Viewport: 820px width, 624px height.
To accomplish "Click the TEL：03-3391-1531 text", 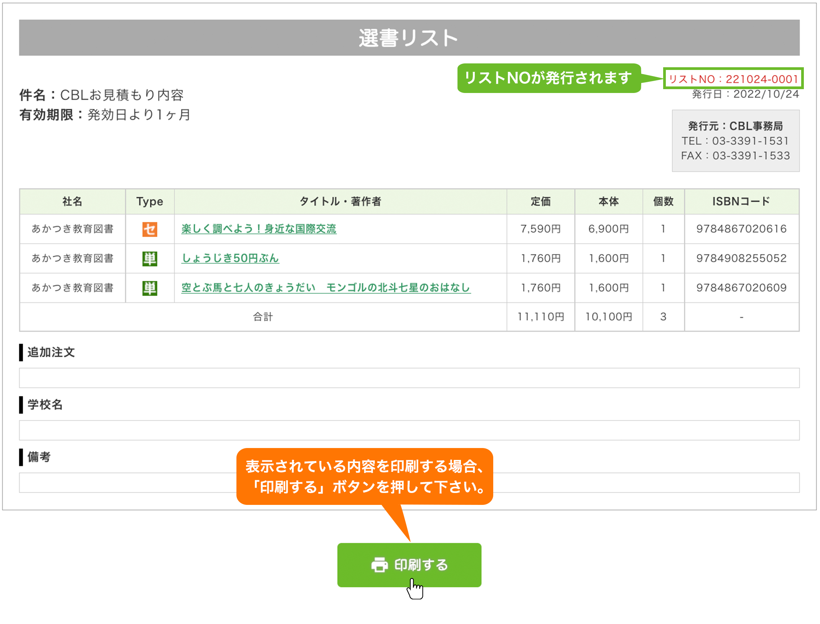I will pos(735,141).
